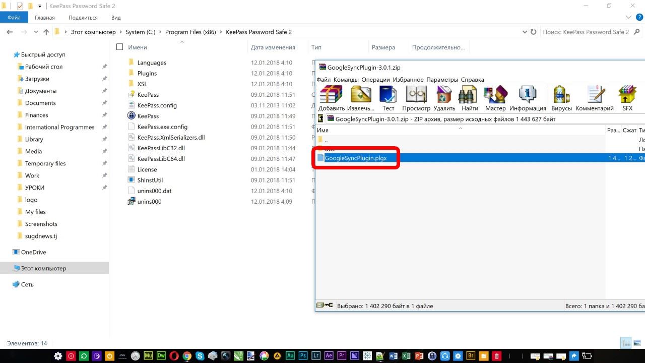Toggle properties checkbox in quick access toolbar
Viewport: 645px width, 363px height.
pyautogui.click(x=20, y=6)
